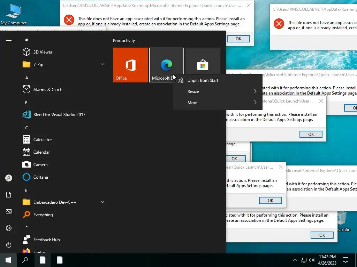Viewport: 357px width, 267px height.
Task: Close the top error dialog with X
Action: click(249, 5)
